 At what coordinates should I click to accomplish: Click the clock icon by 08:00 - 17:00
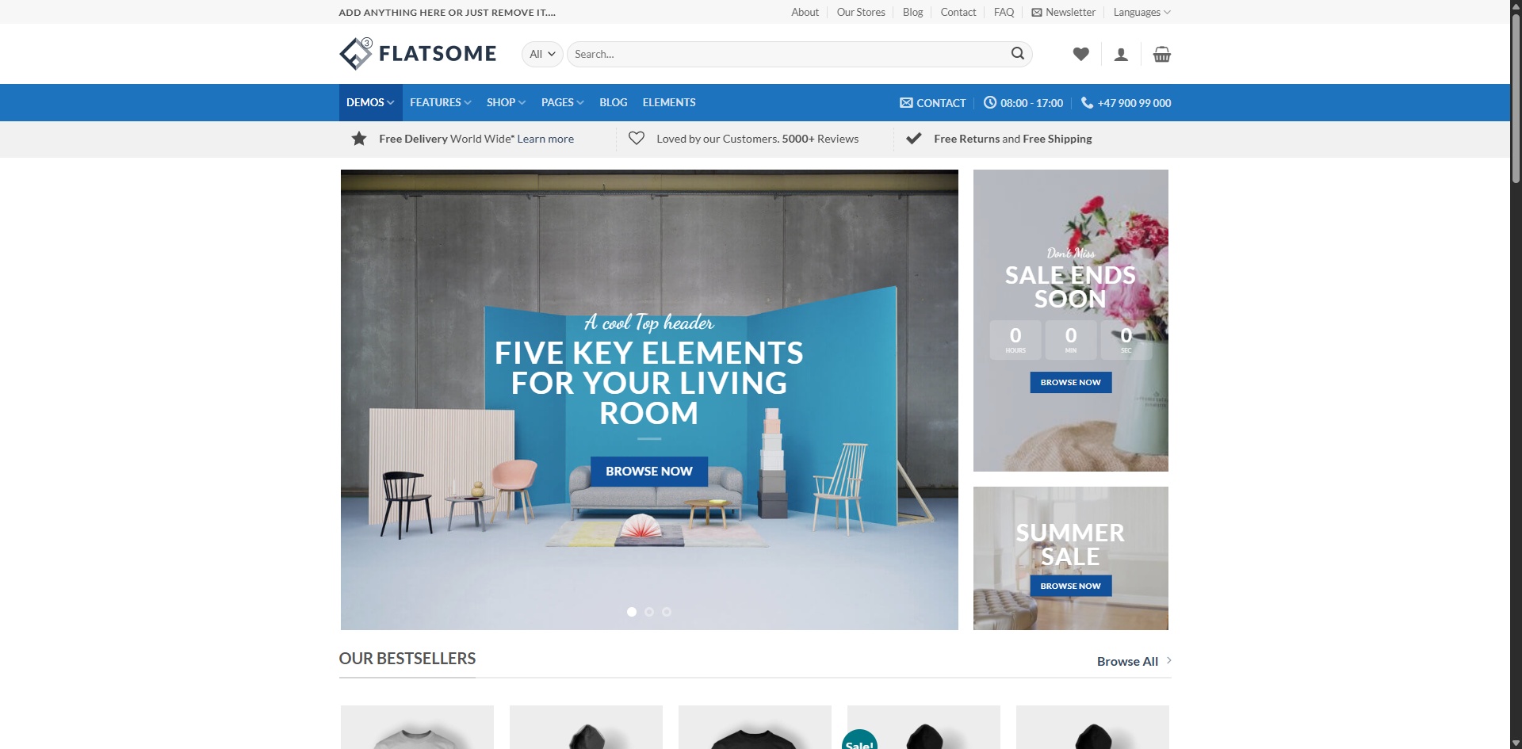point(990,102)
